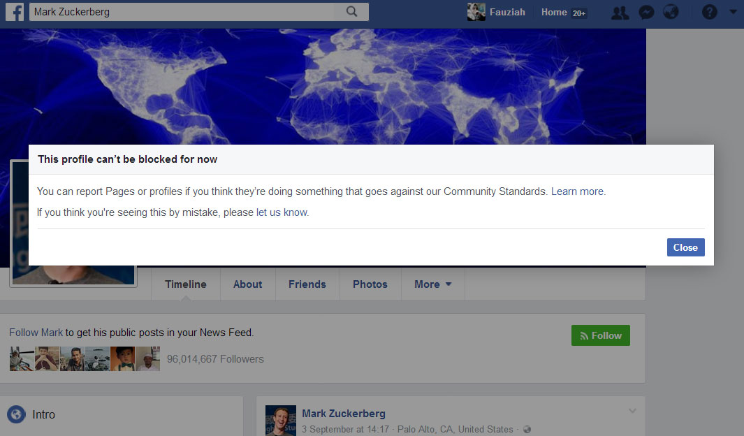This screenshot has width=744, height=436.
Task: Go to Fauziah's profile name link
Action: coord(507,13)
